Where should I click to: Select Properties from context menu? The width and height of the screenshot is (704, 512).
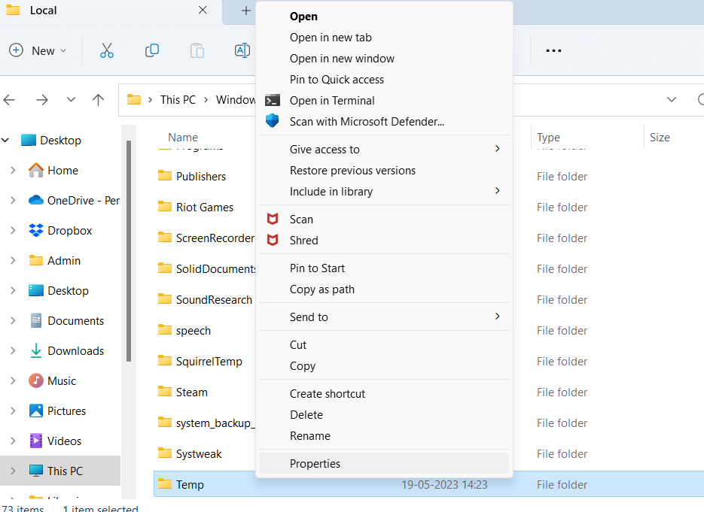315,464
